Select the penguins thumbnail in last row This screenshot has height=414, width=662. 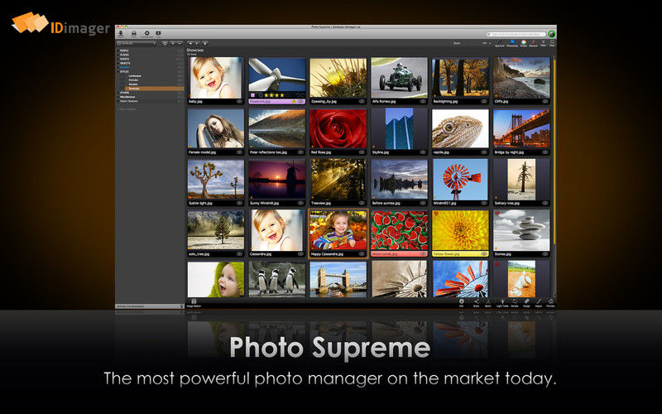(276, 279)
